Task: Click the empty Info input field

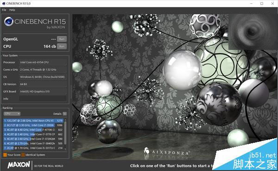Action: pos(43,99)
